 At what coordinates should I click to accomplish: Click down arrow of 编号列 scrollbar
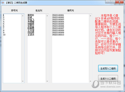click(90, 81)
